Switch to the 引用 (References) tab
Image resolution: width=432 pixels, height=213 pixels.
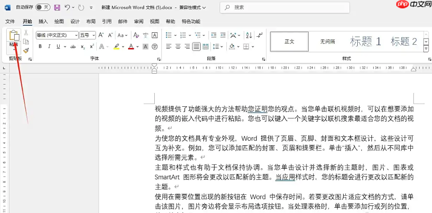(x=107, y=22)
